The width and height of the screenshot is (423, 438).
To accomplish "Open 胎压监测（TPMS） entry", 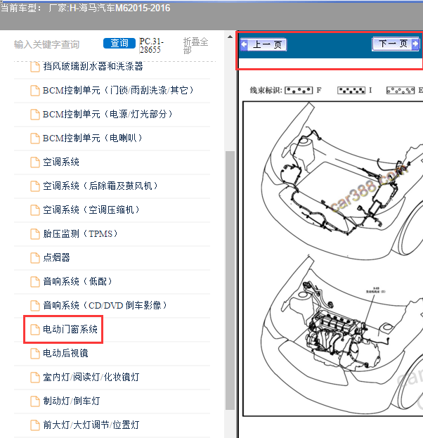I will pos(80,234).
